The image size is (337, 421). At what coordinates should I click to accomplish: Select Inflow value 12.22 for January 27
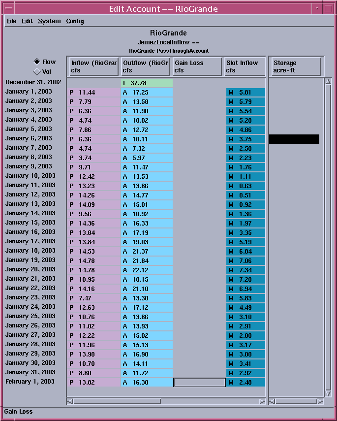94,336
